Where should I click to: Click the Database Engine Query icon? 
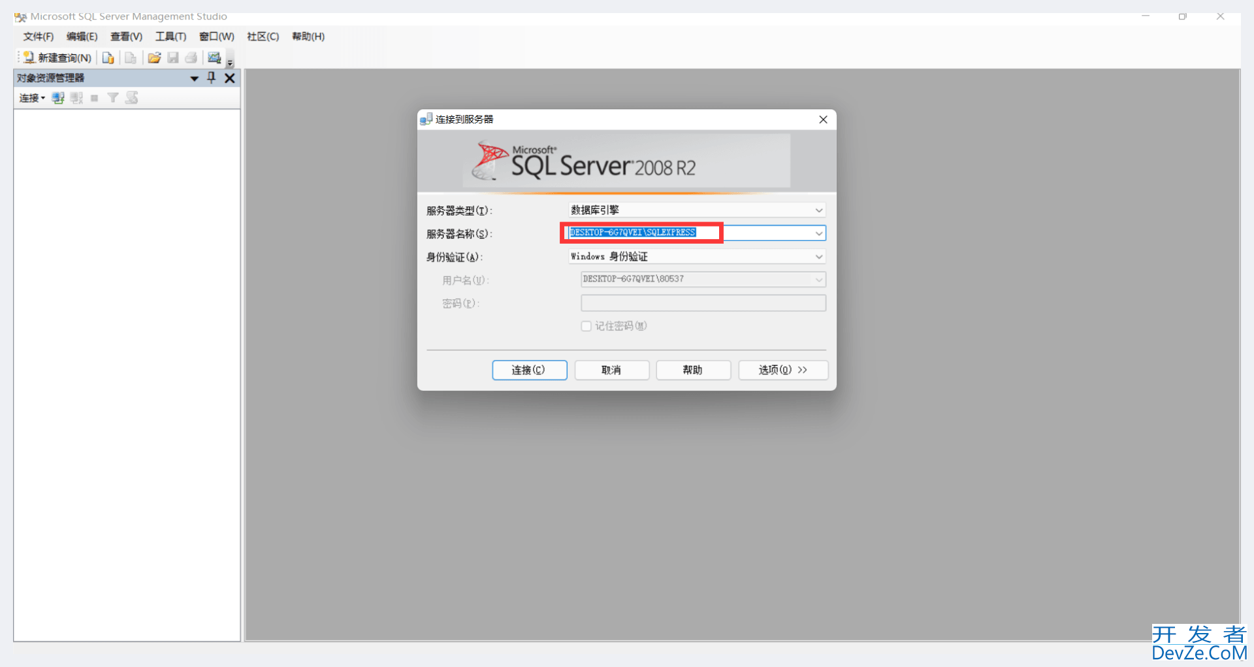tap(108, 58)
